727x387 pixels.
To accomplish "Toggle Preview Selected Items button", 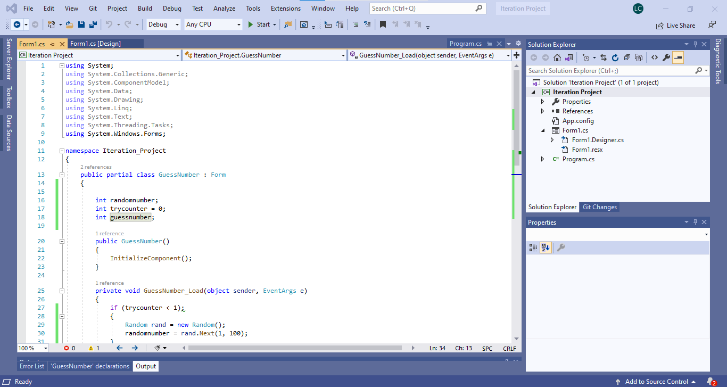I will [x=678, y=57].
